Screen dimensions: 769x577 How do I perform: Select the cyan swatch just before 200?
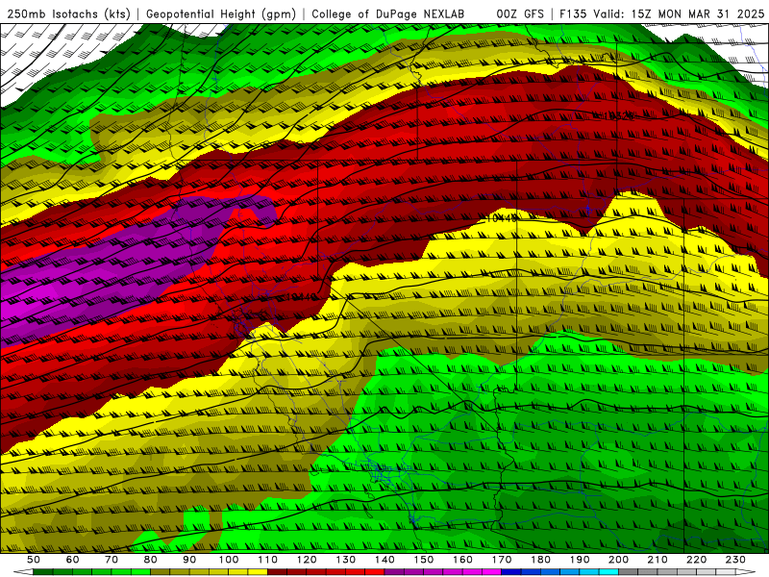point(608,571)
